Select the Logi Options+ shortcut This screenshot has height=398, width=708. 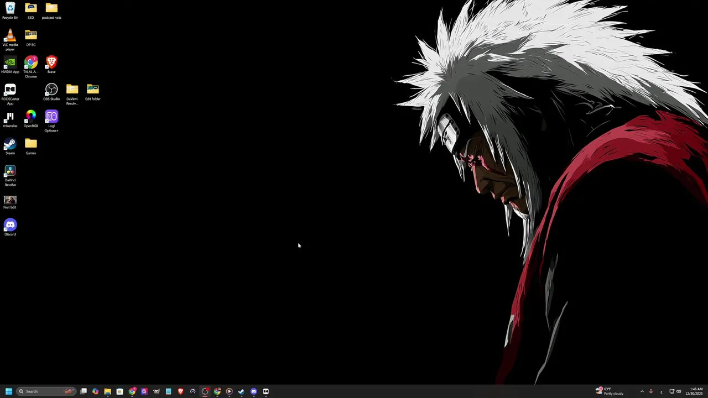click(51, 122)
